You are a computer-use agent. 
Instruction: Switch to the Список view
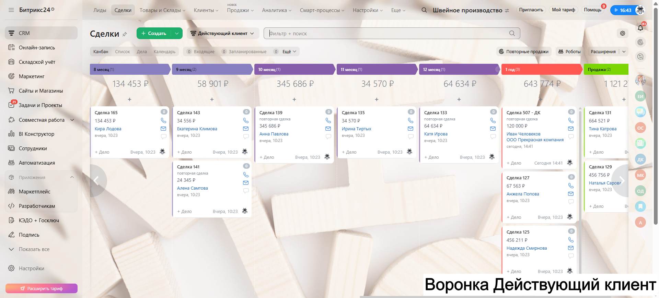(123, 51)
